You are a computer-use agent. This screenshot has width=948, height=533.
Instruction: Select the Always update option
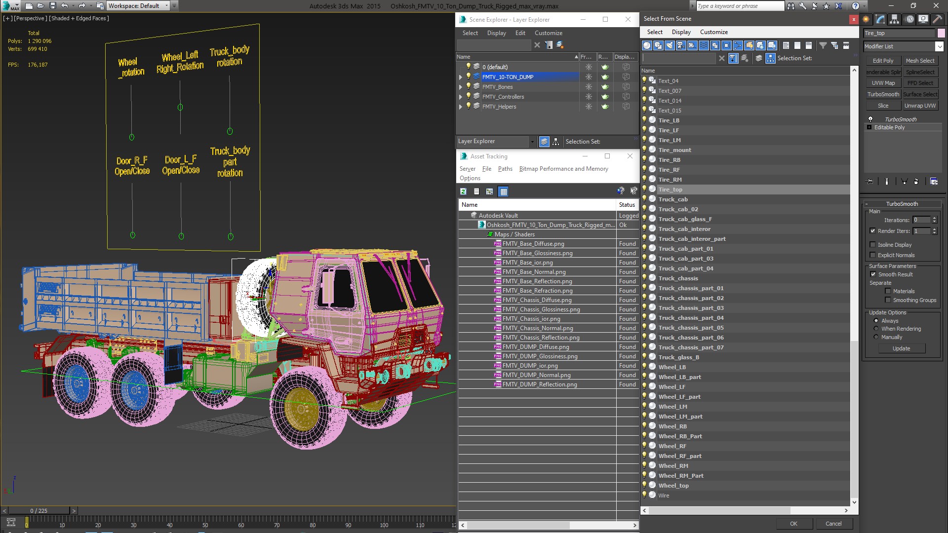[876, 321]
